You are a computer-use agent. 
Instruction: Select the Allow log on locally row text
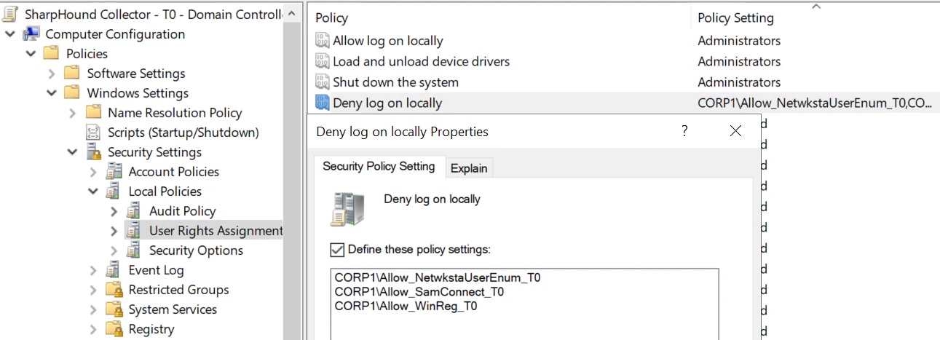(388, 41)
